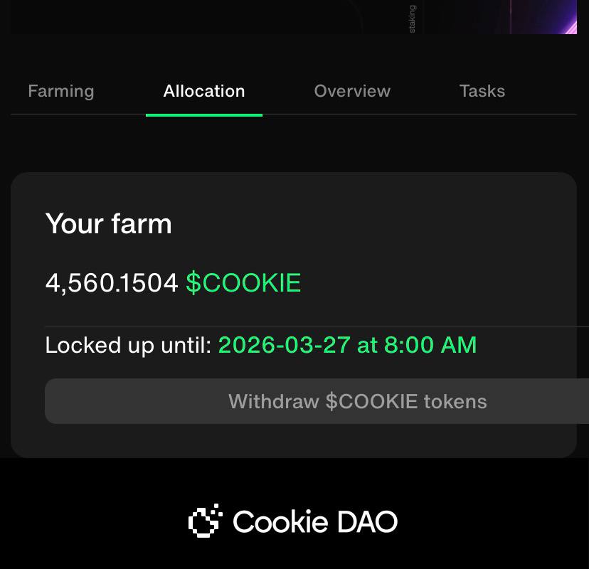Click the lock-up date 2026-03-27 at 8:00 AM
The height and width of the screenshot is (569, 589).
347,345
